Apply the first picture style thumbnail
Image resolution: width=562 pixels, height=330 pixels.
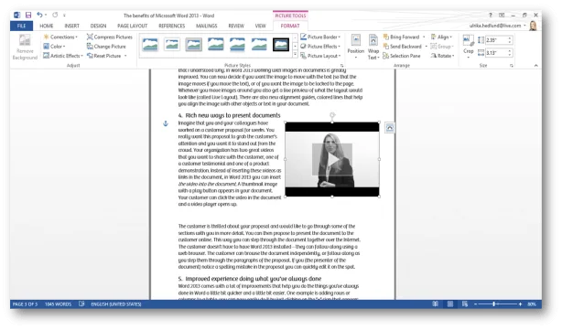(150, 45)
